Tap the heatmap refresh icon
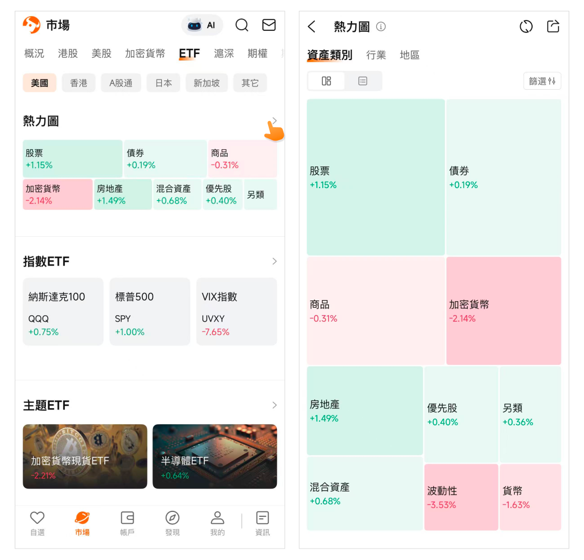Screen dimensions: 584x560 pos(526,26)
